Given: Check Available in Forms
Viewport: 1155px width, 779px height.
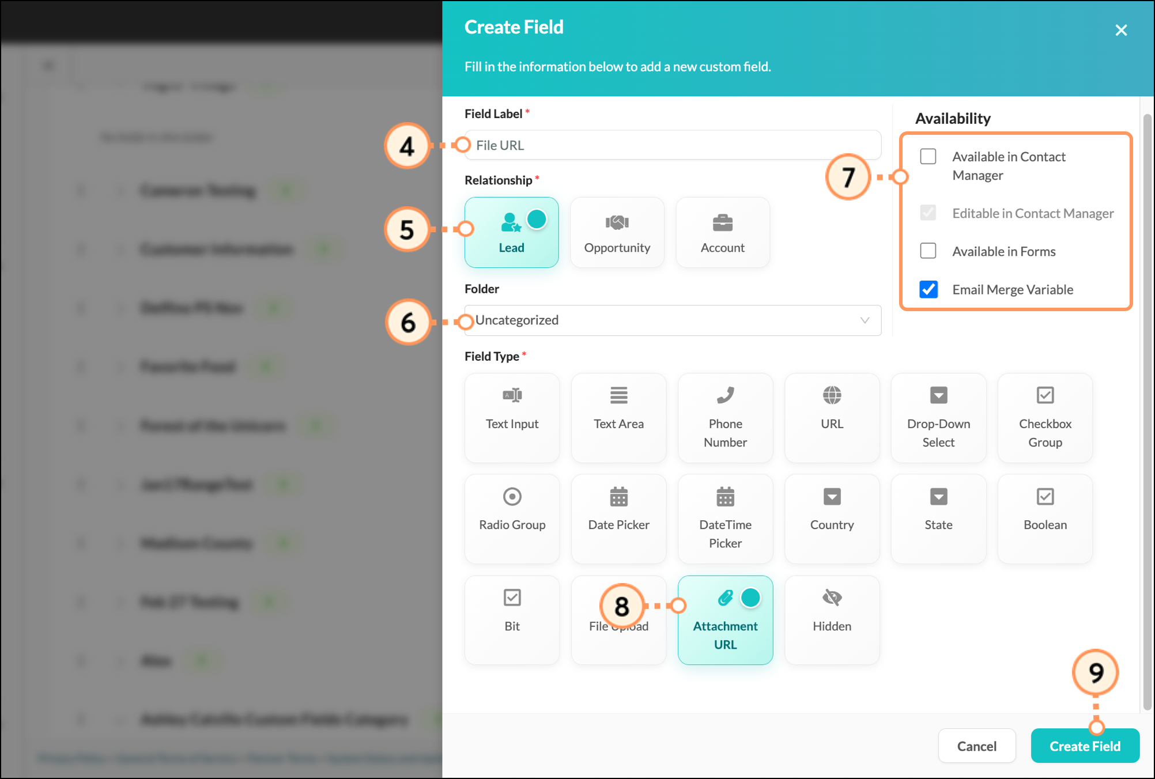Looking at the screenshot, I should pos(928,251).
